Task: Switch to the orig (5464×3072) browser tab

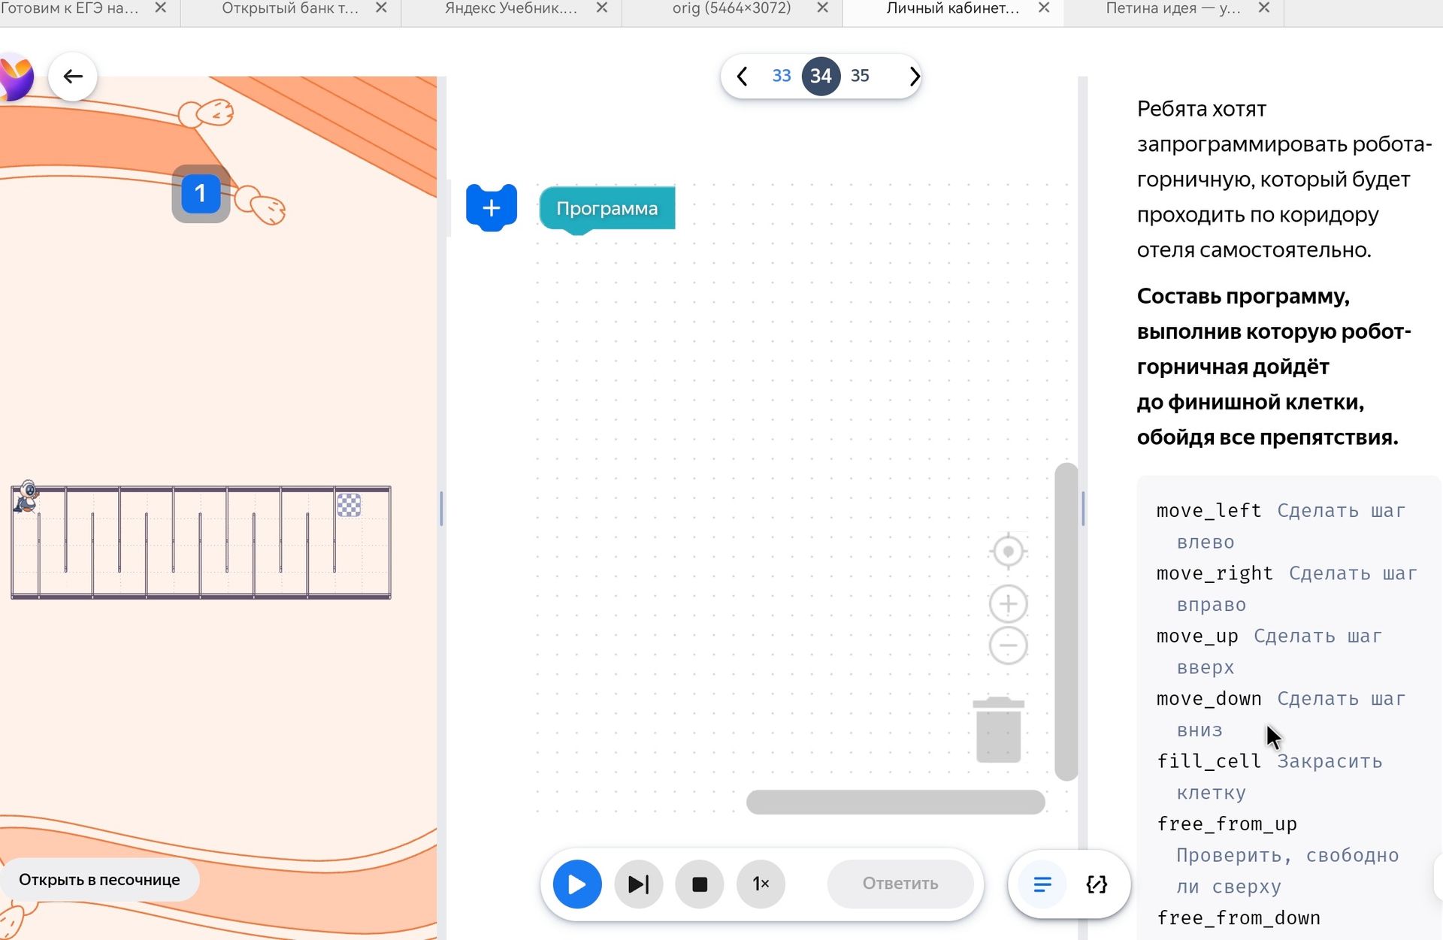Action: coord(731,8)
